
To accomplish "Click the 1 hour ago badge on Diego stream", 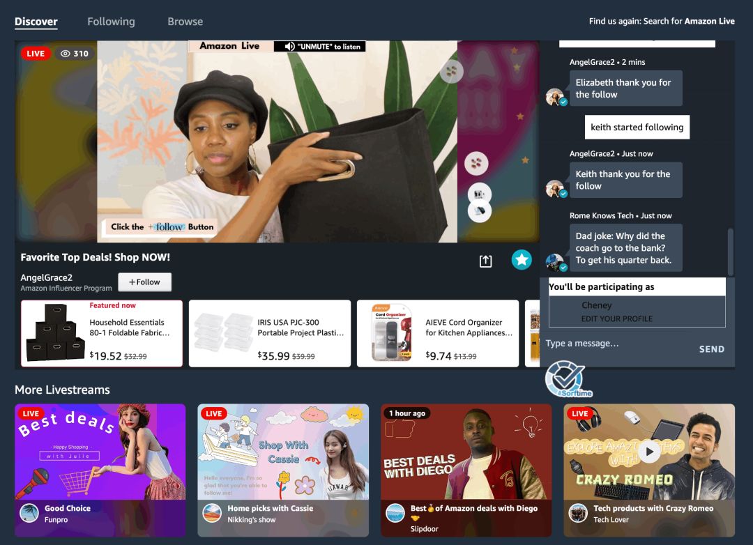I will click(x=406, y=413).
